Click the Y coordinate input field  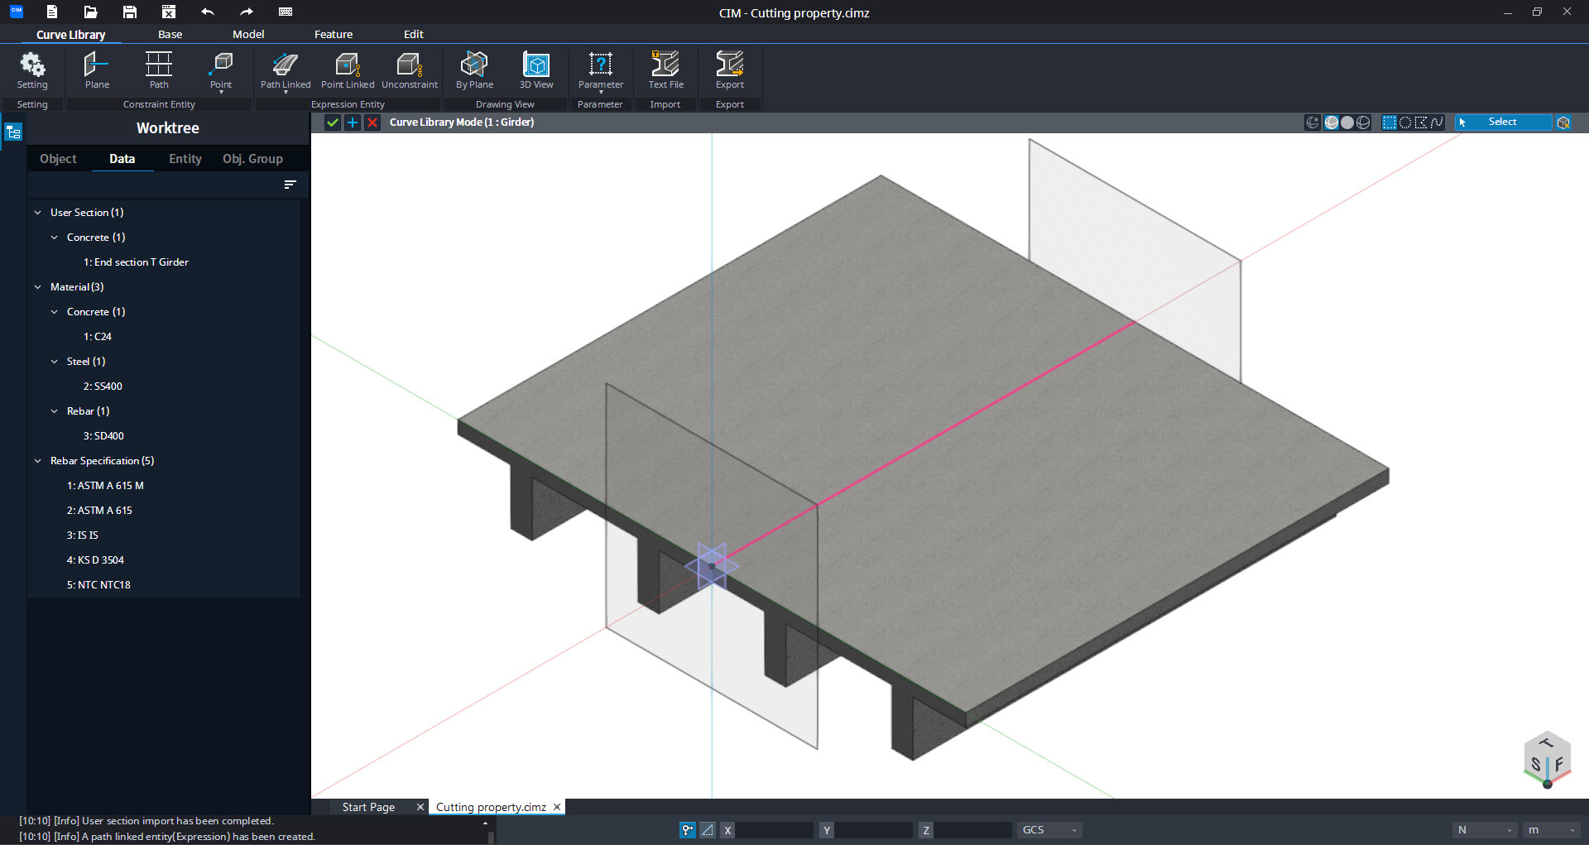pyautogui.click(x=874, y=830)
